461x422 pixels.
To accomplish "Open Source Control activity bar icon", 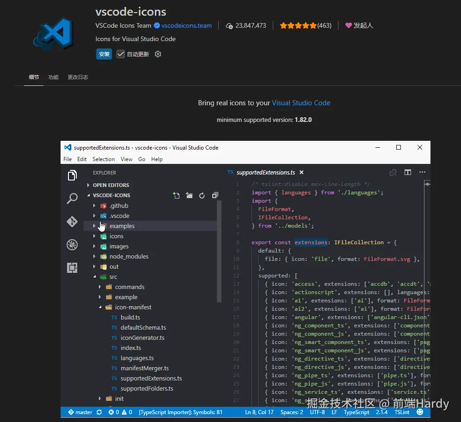I will click(x=72, y=222).
